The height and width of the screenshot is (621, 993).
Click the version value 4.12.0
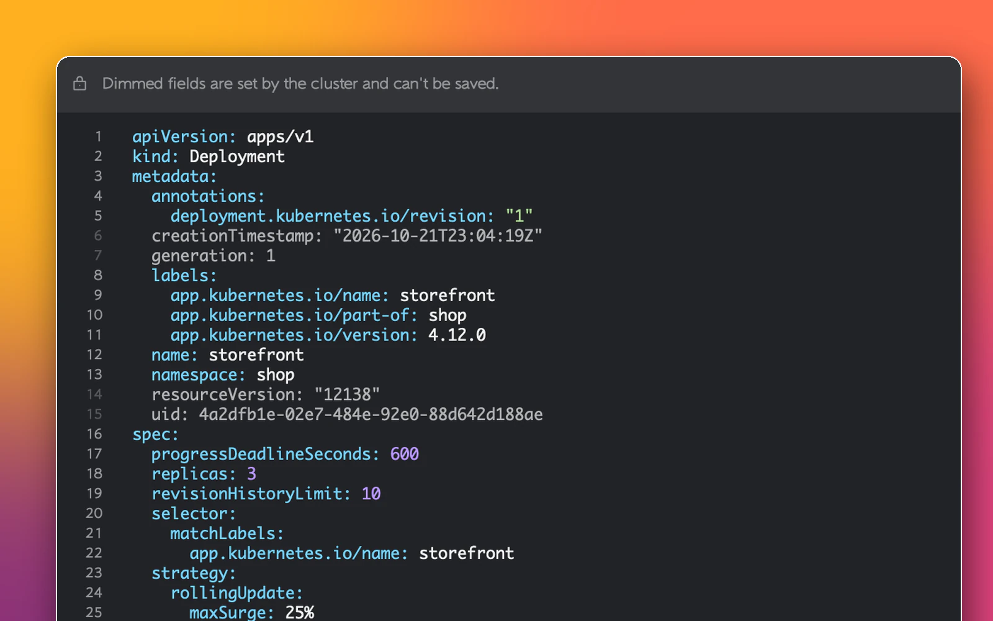pyautogui.click(x=457, y=335)
